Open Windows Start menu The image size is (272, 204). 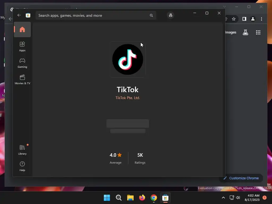tap(107, 198)
